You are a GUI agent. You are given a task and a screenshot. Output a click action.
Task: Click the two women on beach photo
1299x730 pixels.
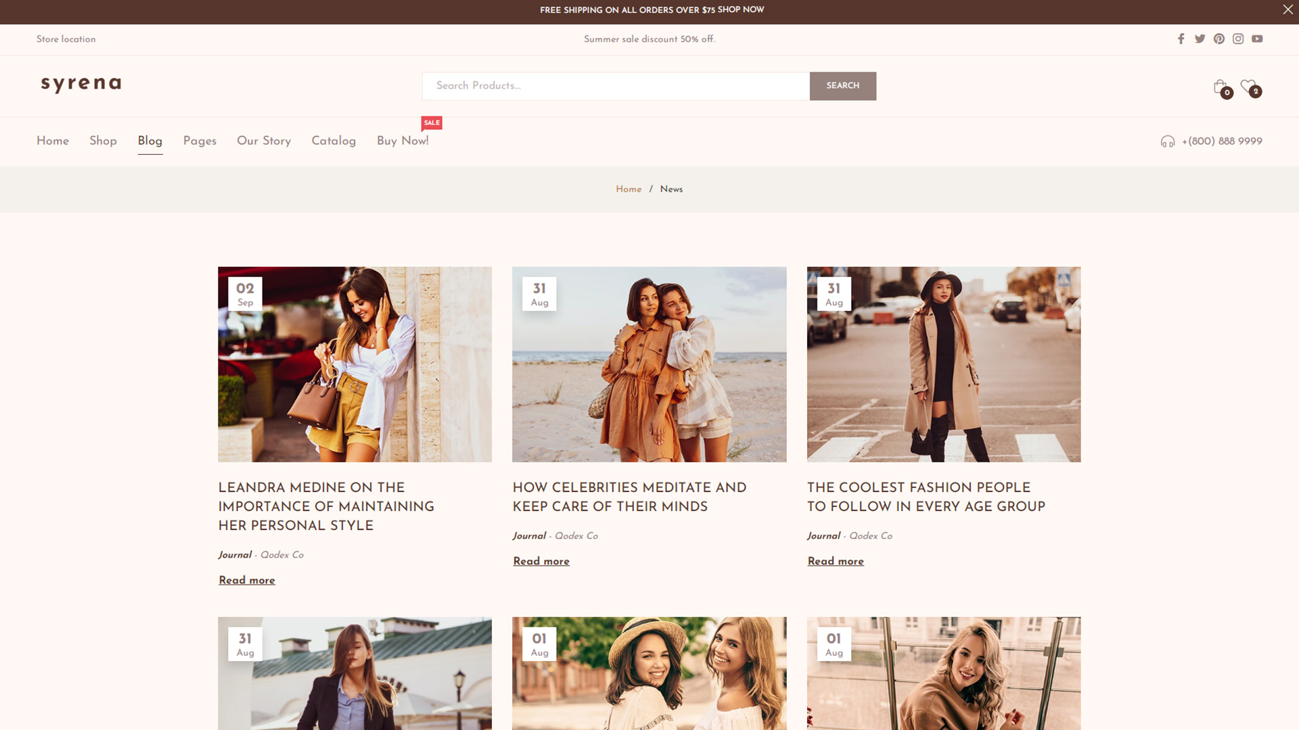pos(649,364)
